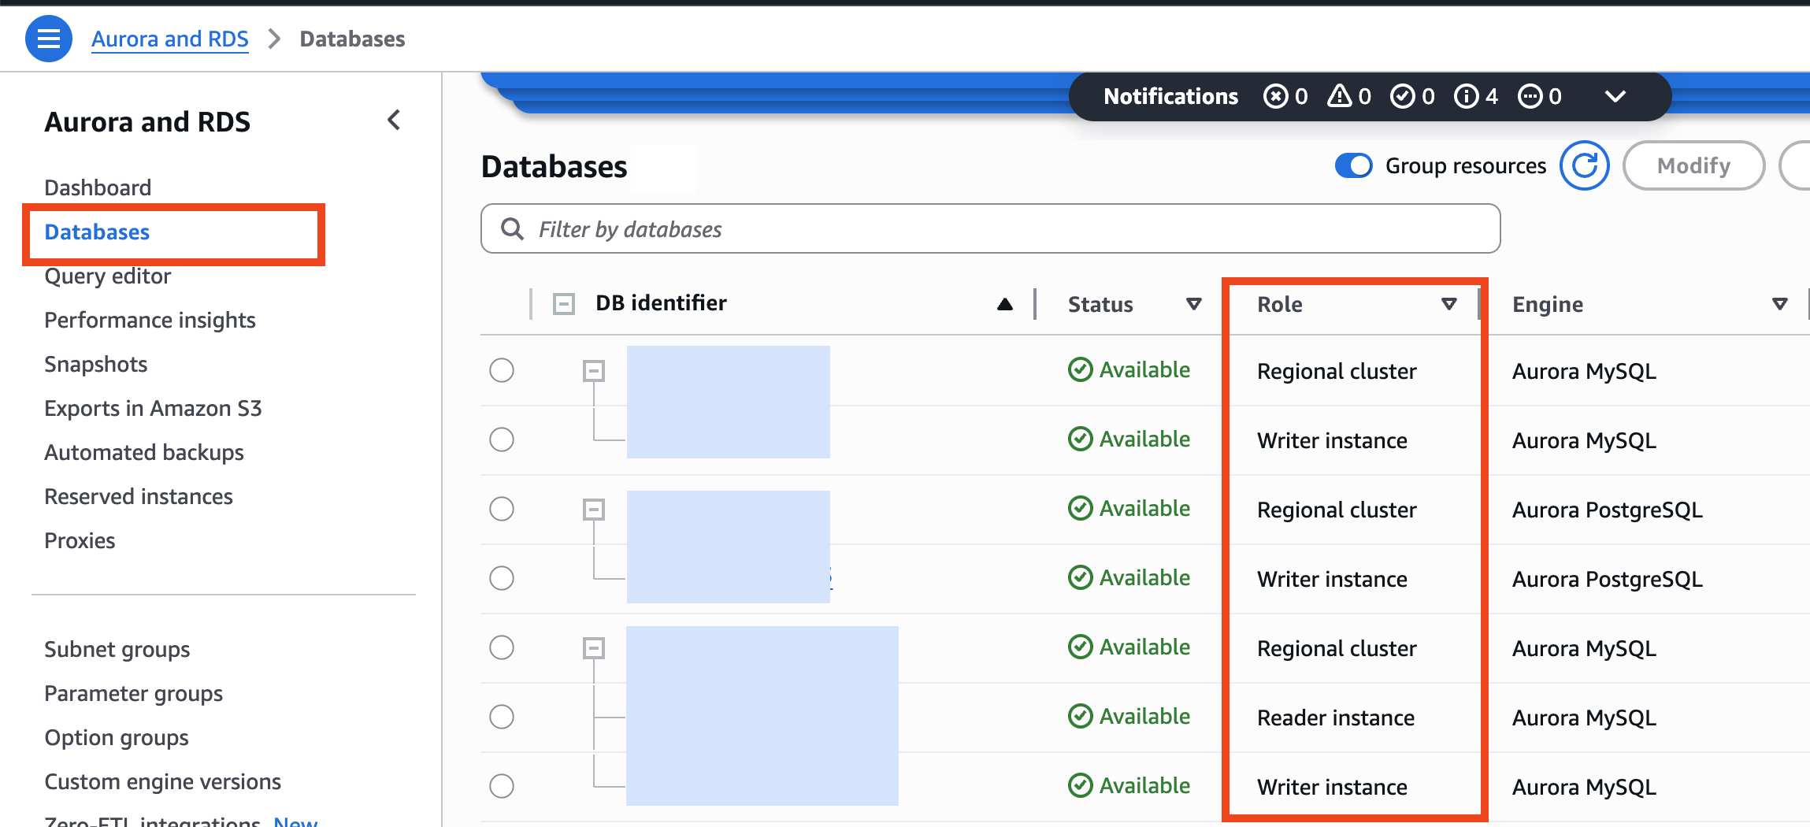This screenshot has width=1810, height=827.
Task: Click the Databases page heading
Action: click(x=554, y=166)
